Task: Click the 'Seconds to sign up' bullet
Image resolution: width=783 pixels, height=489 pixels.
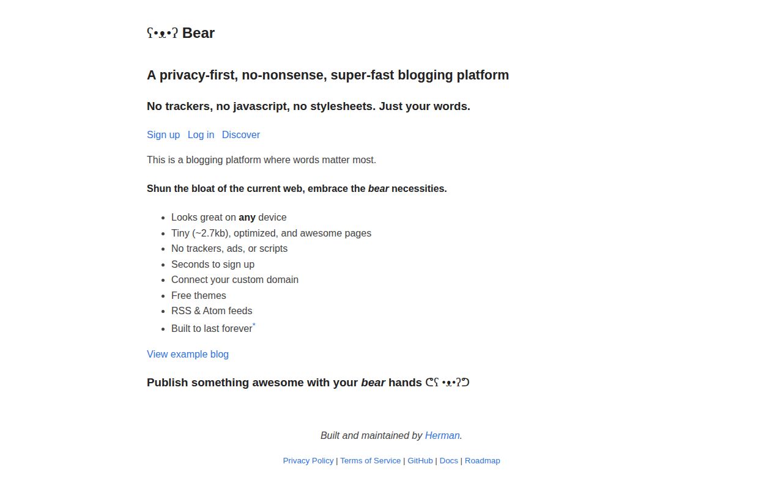Action: 212,264
